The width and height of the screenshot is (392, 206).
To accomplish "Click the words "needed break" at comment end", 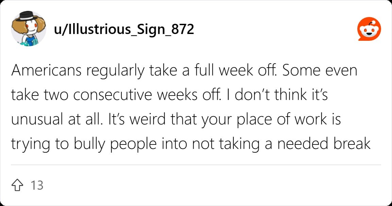I will tap(324, 144).
